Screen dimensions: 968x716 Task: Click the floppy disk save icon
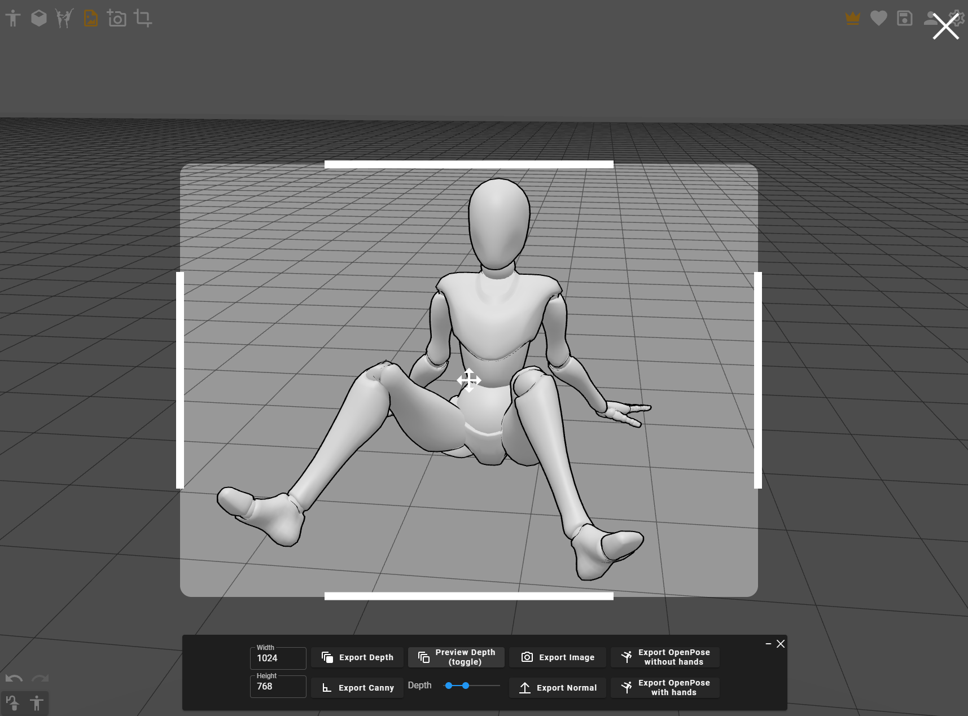[x=904, y=19]
